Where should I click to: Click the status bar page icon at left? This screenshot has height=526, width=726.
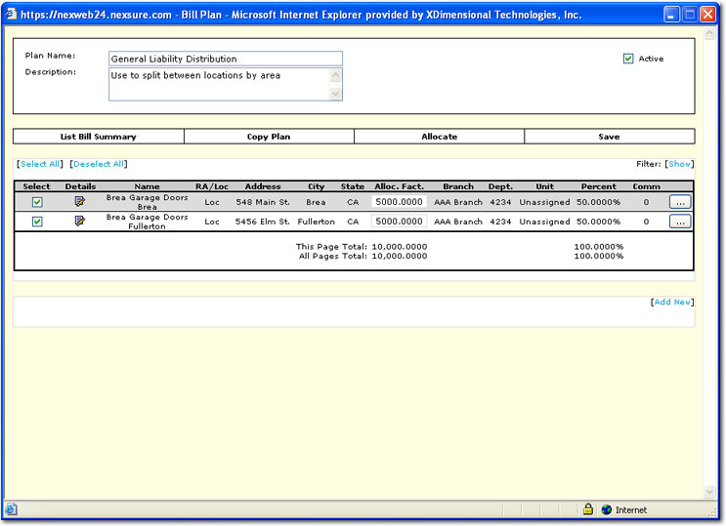pyautogui.click(x=11, y=509)
